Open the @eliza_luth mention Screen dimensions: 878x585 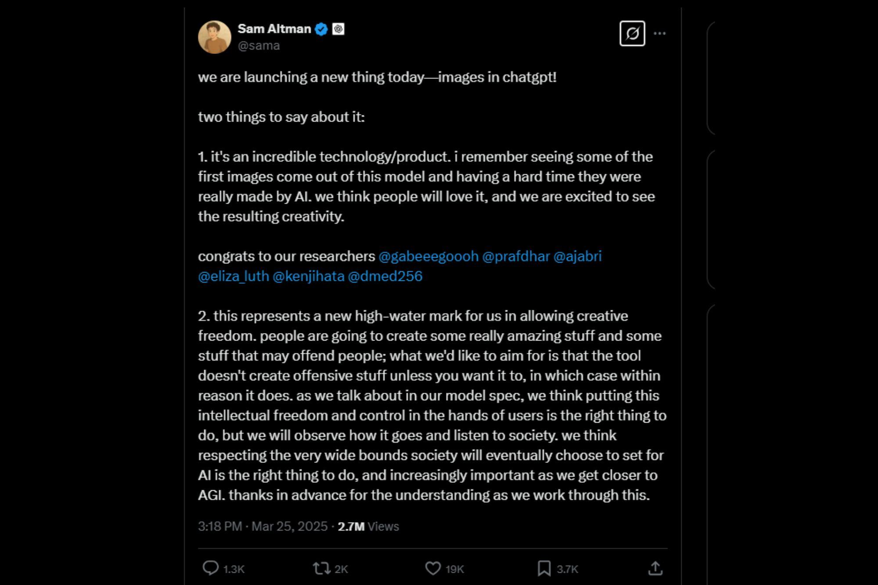coord(234,276)
